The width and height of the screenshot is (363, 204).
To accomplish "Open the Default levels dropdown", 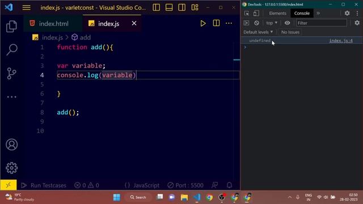I will click(x=258, y=32).
